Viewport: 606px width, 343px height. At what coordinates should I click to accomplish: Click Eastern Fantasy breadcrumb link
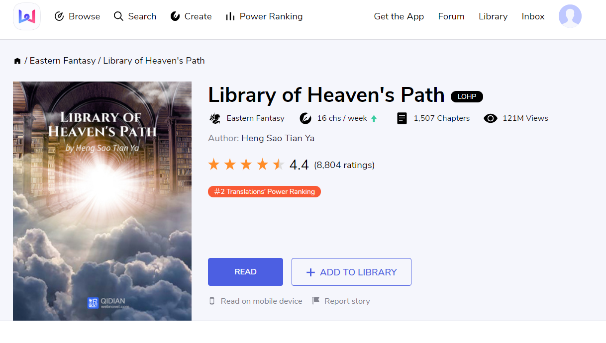click(63, 61)
